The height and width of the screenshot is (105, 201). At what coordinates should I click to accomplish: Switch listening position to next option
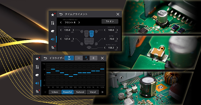(x=79, y=22)
